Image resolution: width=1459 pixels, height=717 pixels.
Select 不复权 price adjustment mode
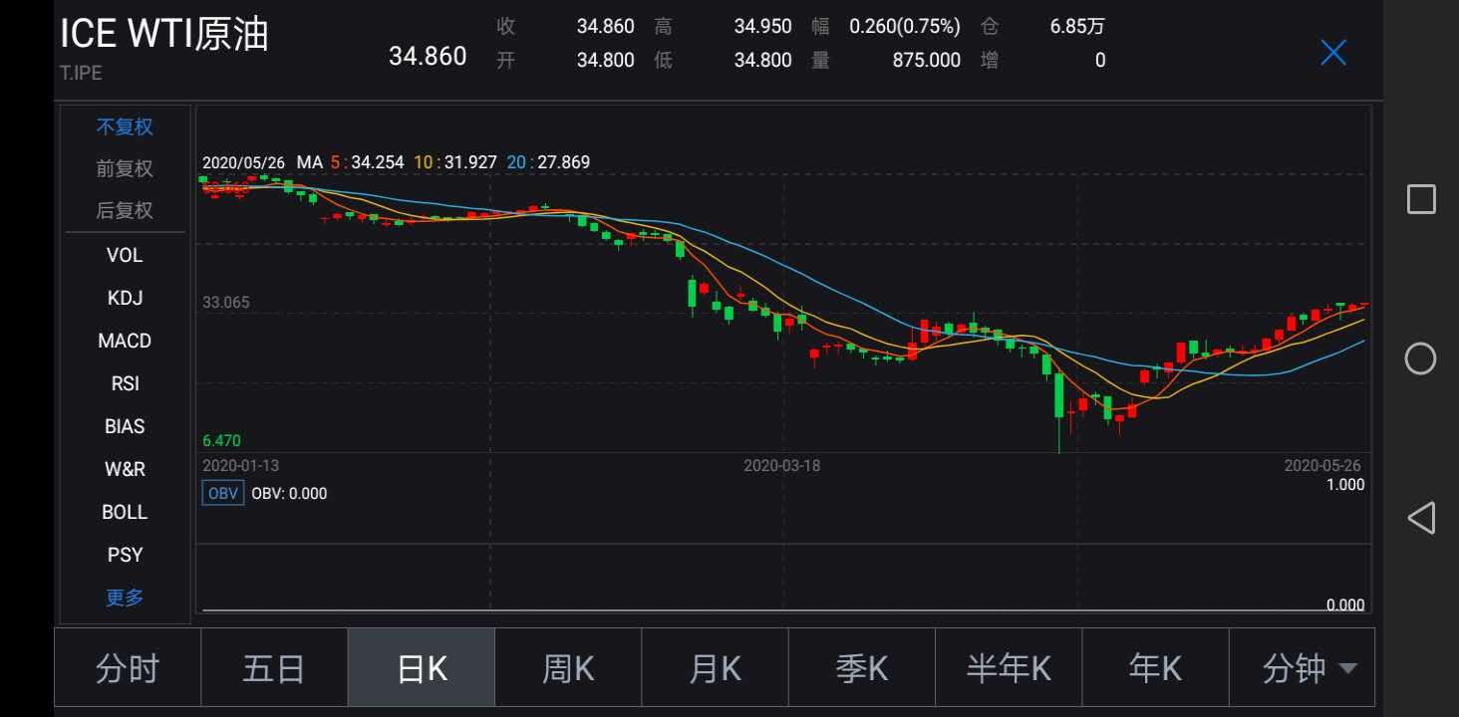pyautogui.click(x=124, y=125)
